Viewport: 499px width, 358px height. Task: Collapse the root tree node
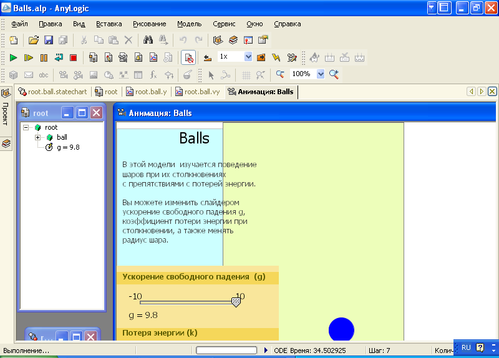pyautogui.click(x=26, y=128)
